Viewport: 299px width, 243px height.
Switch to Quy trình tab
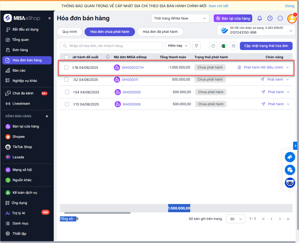(70, 32)
